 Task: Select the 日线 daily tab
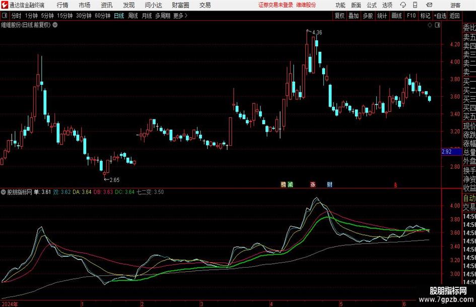tap(119, 16)
